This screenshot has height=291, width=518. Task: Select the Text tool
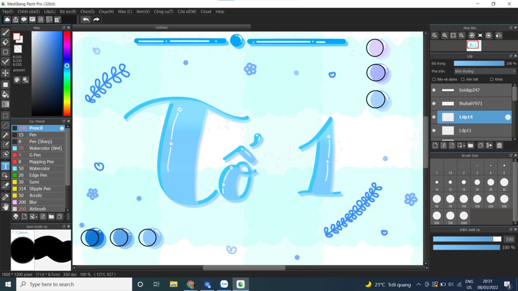(5, 166)
